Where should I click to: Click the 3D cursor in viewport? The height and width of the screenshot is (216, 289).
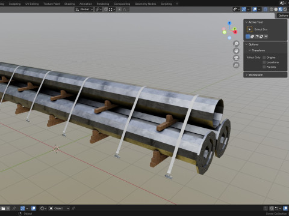pos(56,149)
